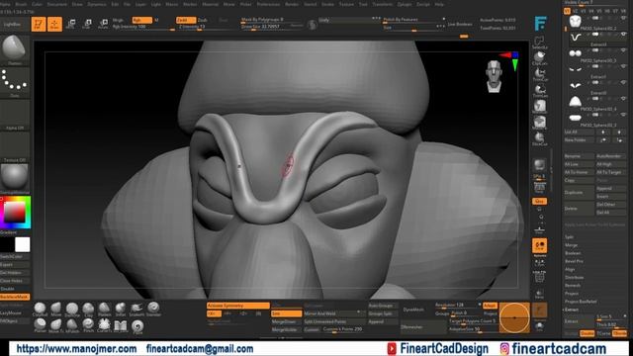Select the Inflat brush icon

[121, 310]
